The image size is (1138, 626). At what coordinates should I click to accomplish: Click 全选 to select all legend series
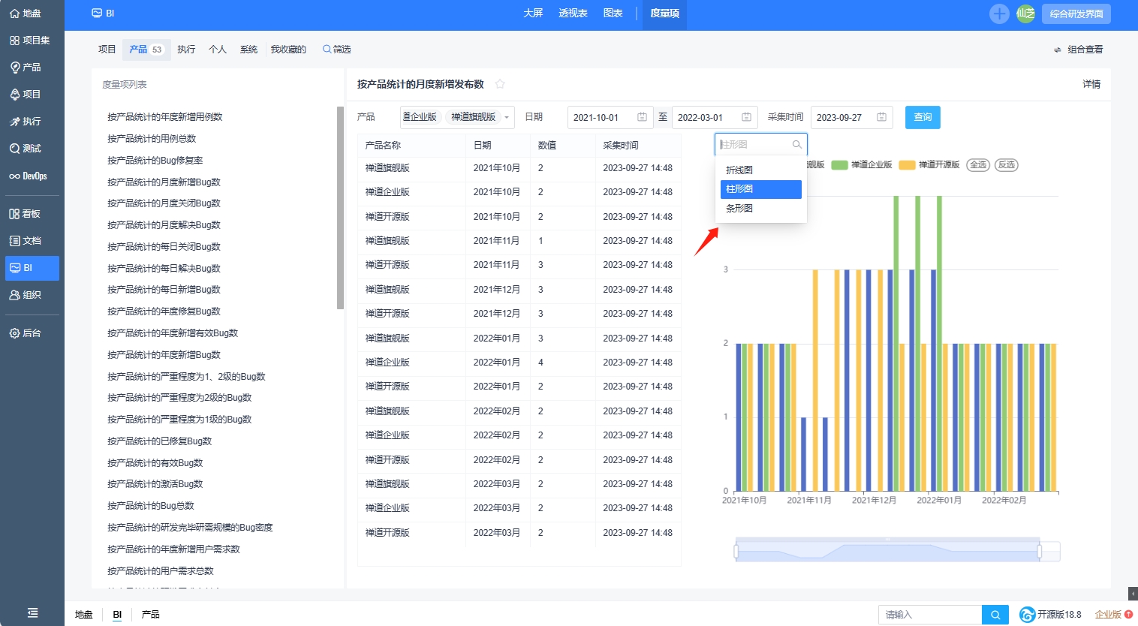click(978, 165)
